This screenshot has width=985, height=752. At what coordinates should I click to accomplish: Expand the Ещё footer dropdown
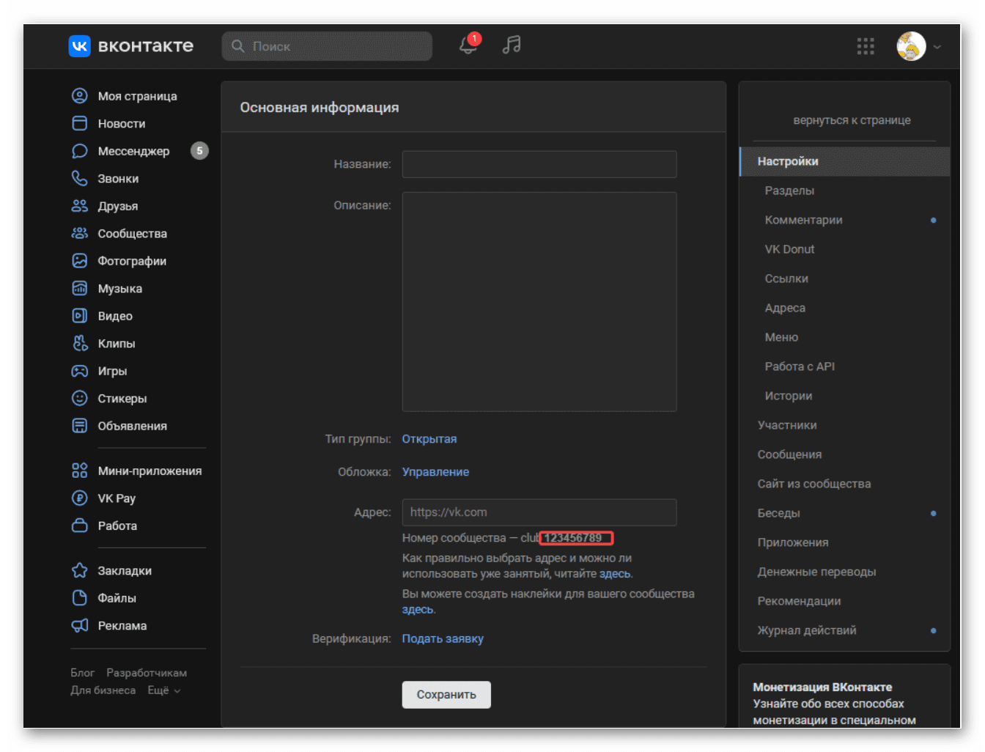pyautogui.click(x=164, y=690)
